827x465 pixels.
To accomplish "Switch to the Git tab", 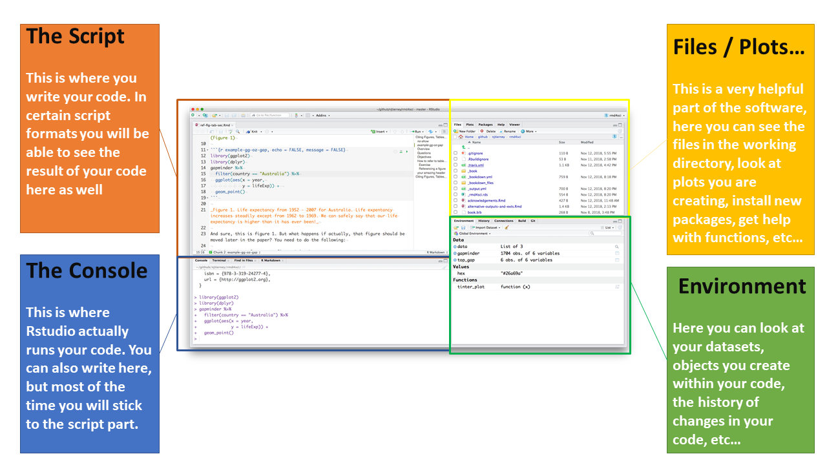I will click(x=533, y=221).
